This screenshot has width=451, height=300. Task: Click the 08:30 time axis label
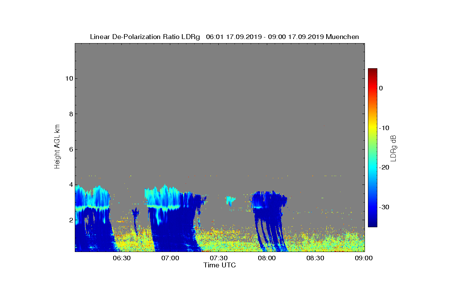315,258
